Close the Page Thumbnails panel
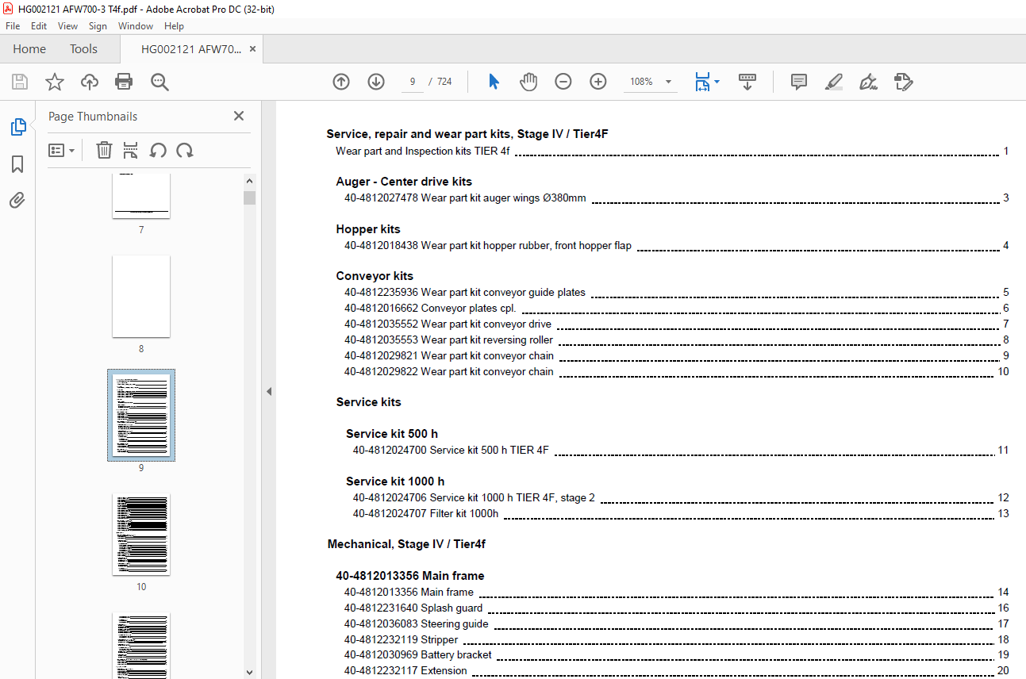The image size is (1026, 679). pyautogui.click(x=239, y=116)
